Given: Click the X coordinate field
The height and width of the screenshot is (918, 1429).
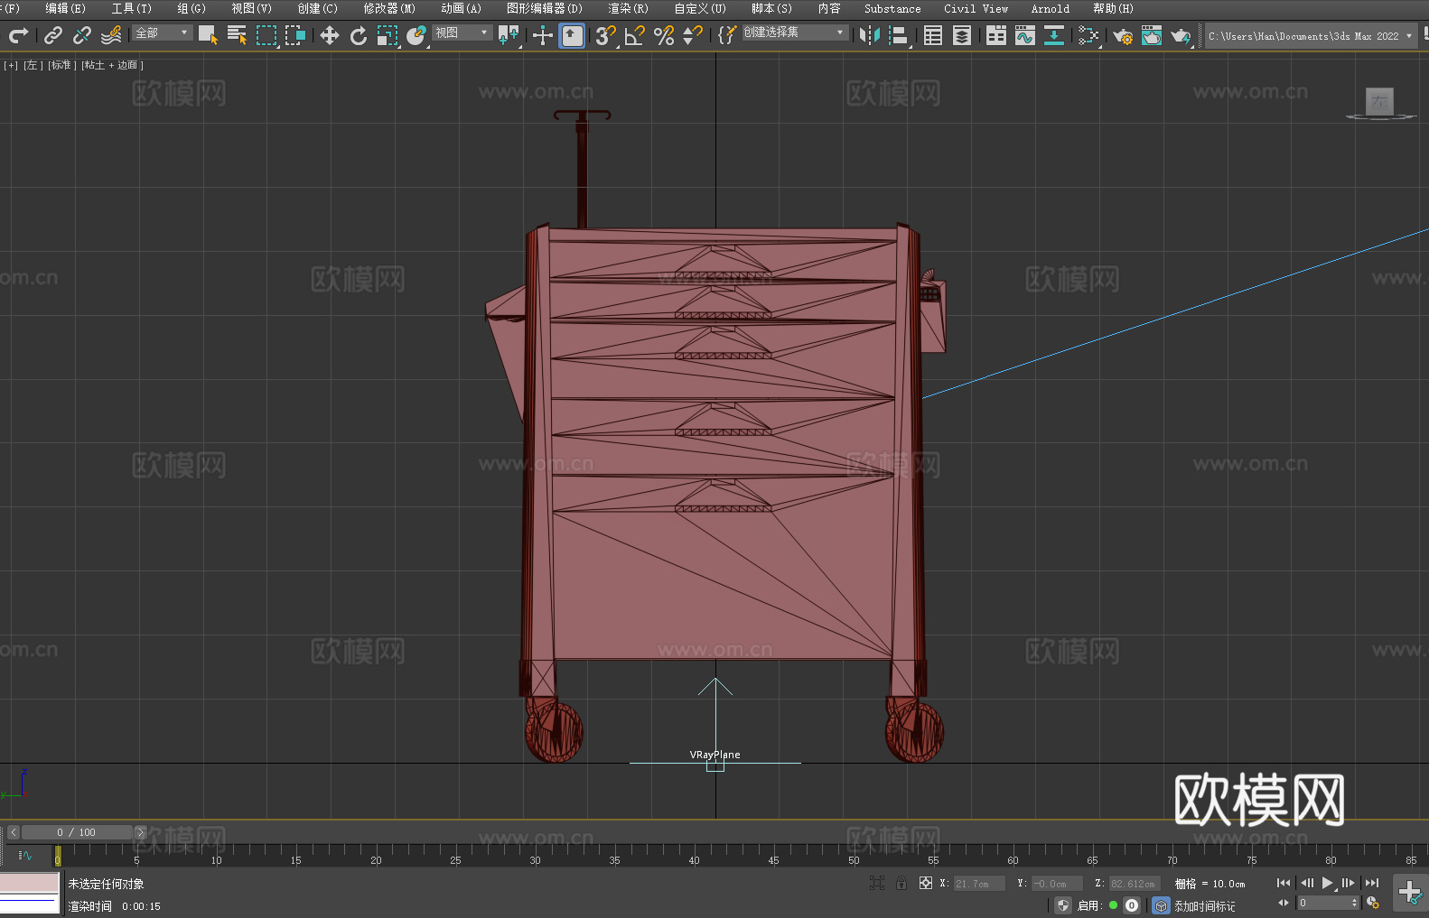Looking at the screenshot, I should pyautogui.click(x=979, y=884).
